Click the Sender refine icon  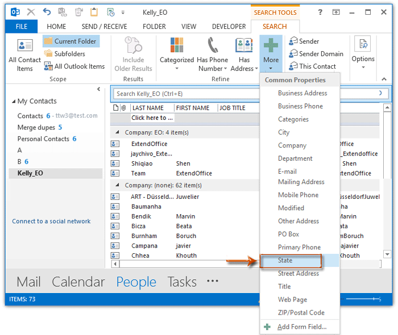tap(293, 41)
